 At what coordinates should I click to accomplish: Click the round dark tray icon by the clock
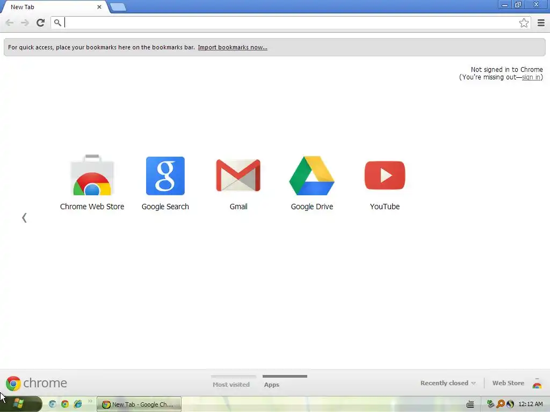pyautogui.click(x=510, y=404)
